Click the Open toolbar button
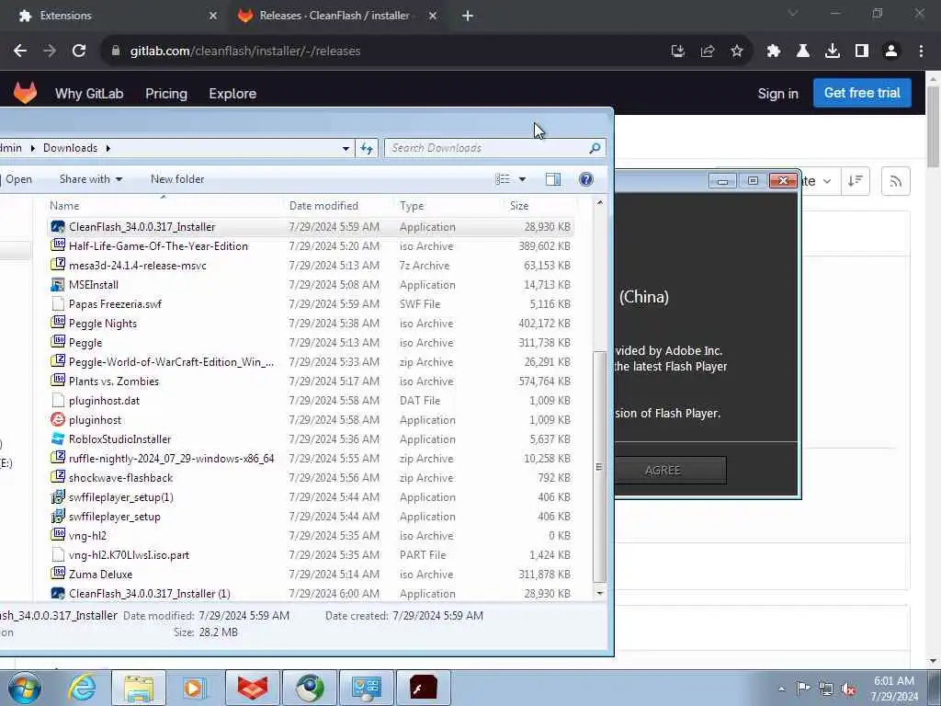Viewport: 941px width, 706px height. 18,179
